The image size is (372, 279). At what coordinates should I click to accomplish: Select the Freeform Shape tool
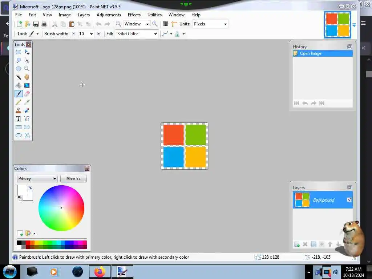click(27, 136)
